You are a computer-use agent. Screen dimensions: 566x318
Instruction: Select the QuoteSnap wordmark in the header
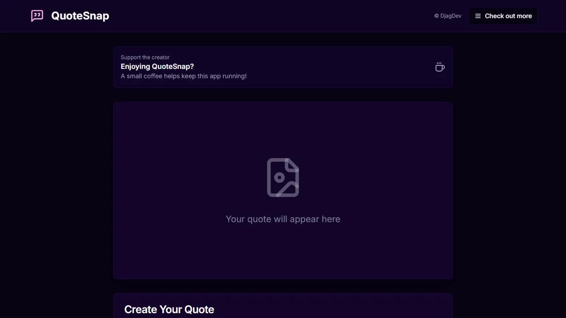(x=80, y=15)
